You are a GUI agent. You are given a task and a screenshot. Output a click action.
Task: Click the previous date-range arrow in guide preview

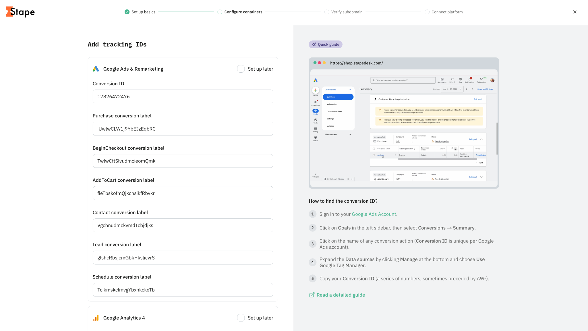(x=467, y=89)
